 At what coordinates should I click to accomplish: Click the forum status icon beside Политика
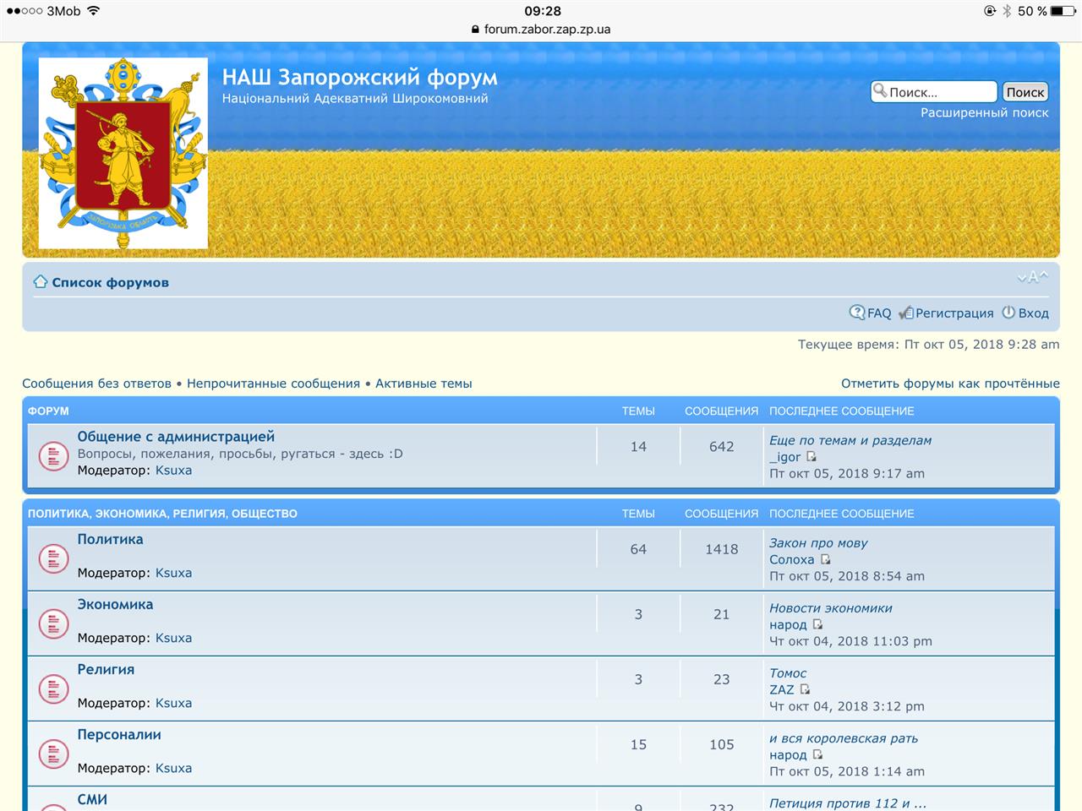coord(53,558)
